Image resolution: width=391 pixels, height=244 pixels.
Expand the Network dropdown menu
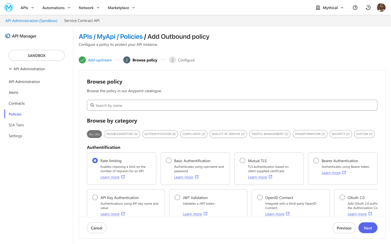[x=89, y=8]
